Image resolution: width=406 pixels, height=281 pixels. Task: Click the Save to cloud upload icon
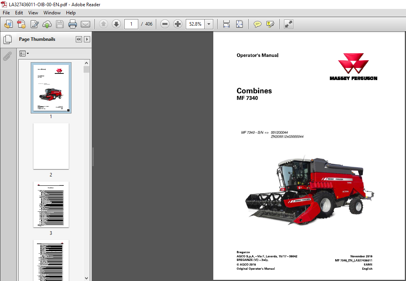(x=47, y=24)
